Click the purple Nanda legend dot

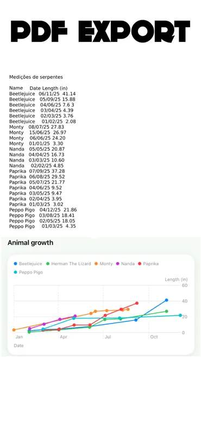[x=117, y=264]
